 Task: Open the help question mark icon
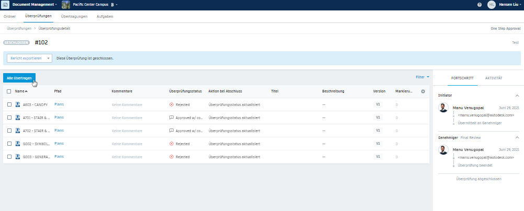[x=480, y=5]
